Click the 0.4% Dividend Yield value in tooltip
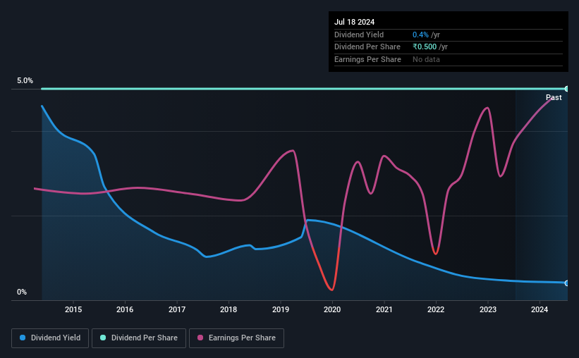579x358 pixels. pyautogui.click(x=420, y=35)
